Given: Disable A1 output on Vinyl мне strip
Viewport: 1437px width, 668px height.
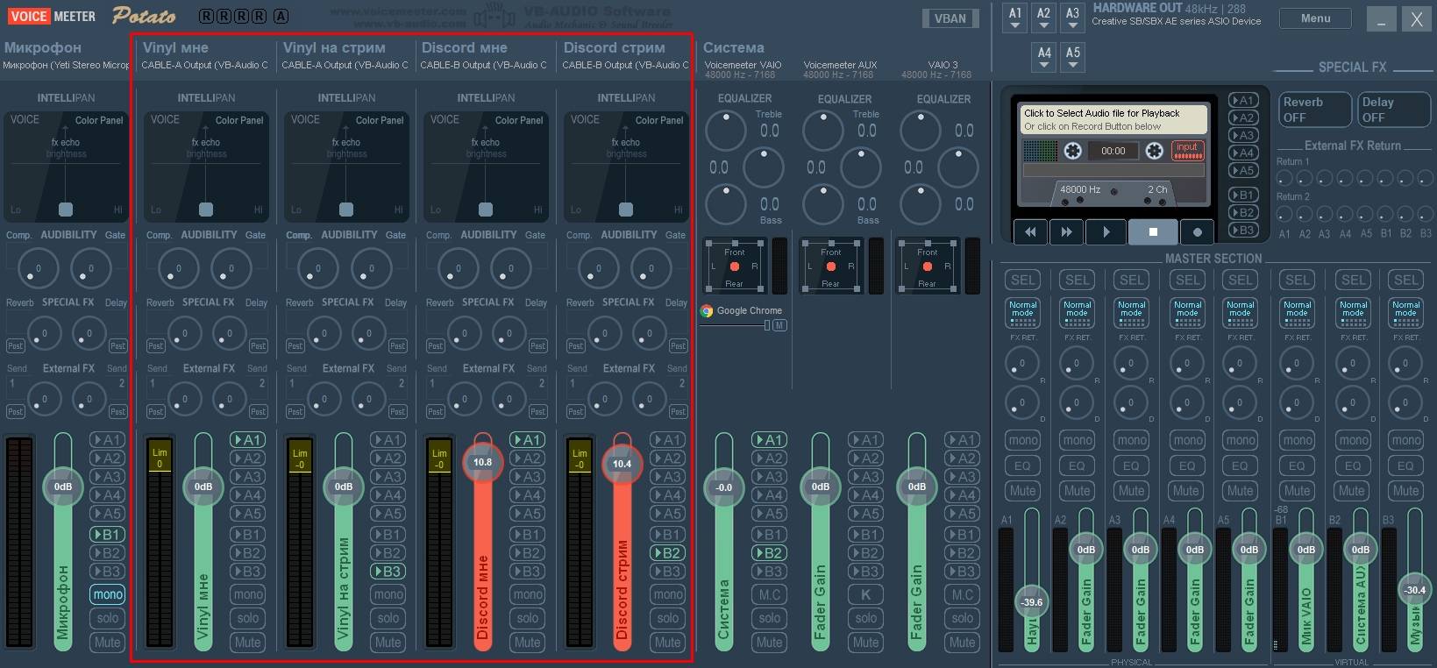Looking at the screenshot, I should [x=248, y=439].
